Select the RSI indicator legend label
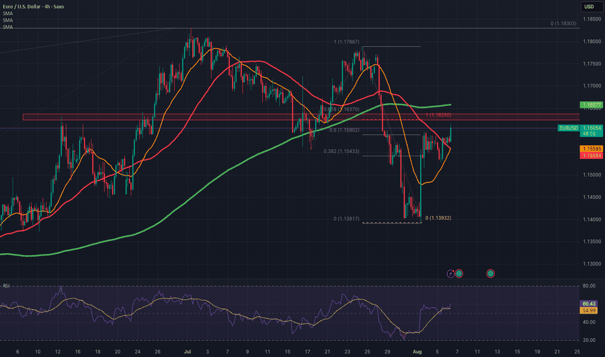 [6, 286]
